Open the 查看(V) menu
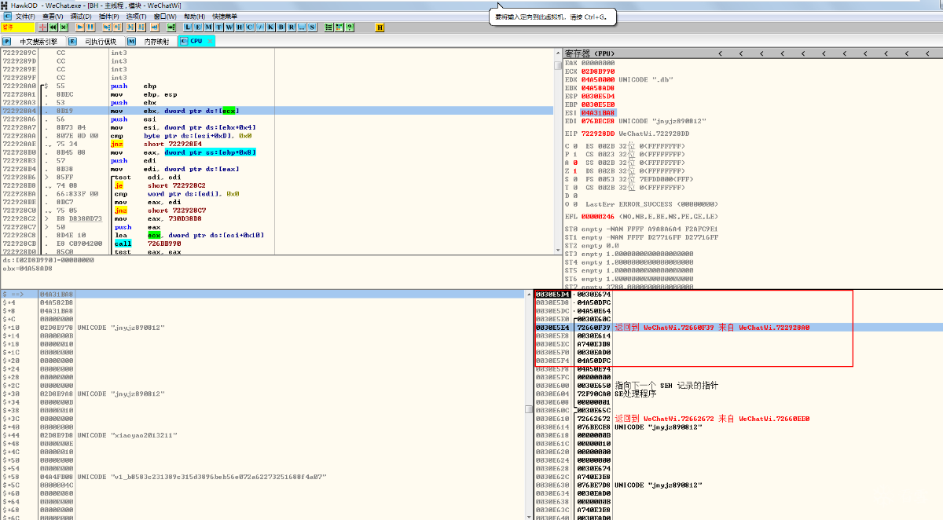This screenshot has width=943, height=520. tap(53, 16)
